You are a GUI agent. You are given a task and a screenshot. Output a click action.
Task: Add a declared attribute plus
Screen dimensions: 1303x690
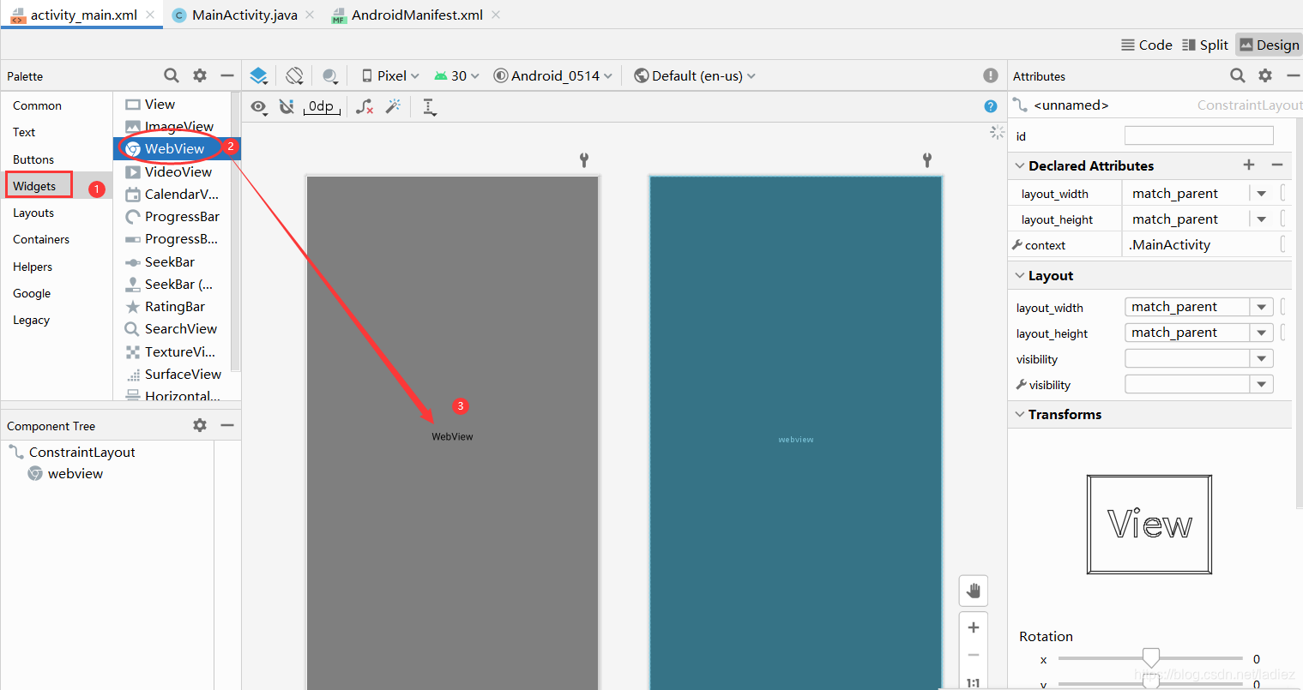click(1249, 165)
